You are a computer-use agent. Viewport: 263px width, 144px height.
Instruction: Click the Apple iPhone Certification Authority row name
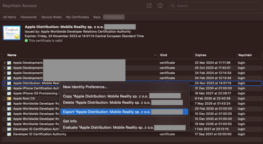[x=36, y=88]
